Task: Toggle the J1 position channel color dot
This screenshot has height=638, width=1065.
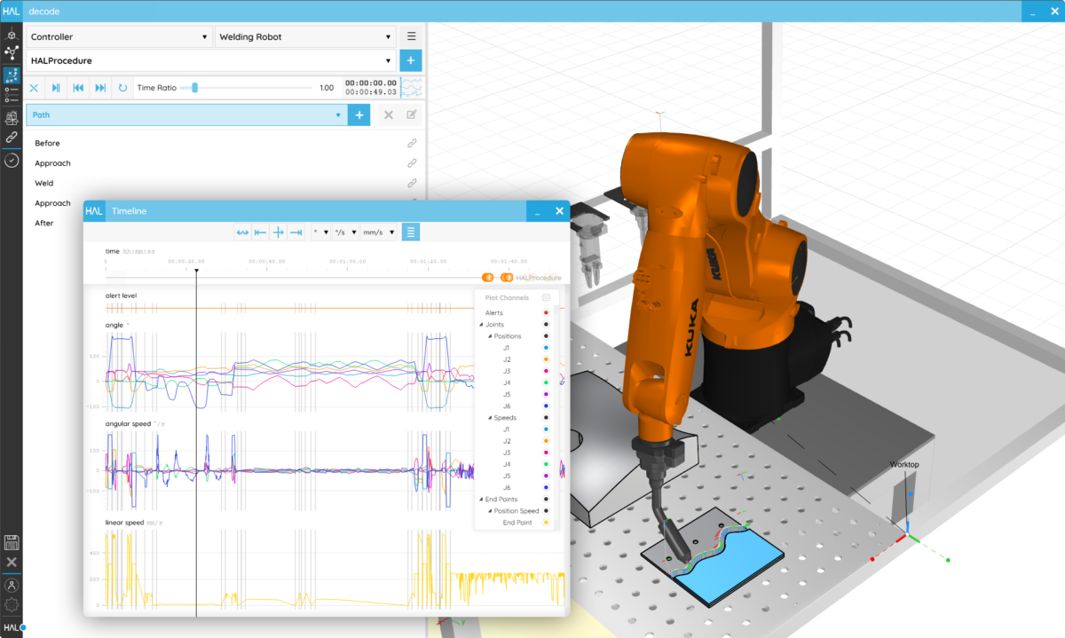Action: (x=545, y=348)
